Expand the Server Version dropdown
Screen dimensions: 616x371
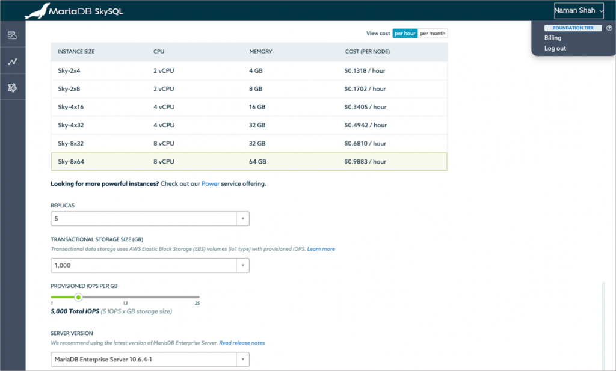click(x=242, y=359)
